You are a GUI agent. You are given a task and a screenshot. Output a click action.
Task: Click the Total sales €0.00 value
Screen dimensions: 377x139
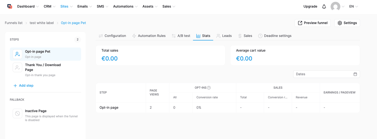click(109, 59)
